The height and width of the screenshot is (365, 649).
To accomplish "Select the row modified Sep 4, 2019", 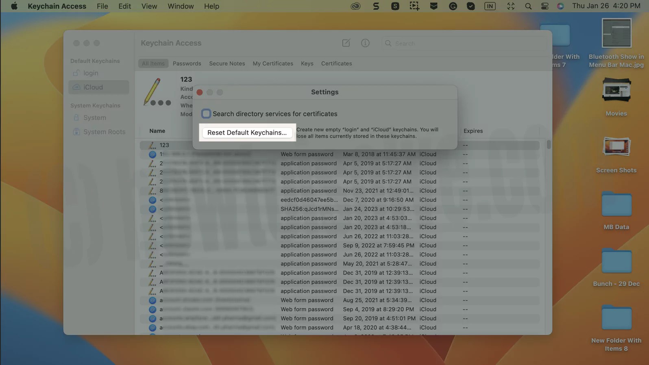I will pos(340,309).
